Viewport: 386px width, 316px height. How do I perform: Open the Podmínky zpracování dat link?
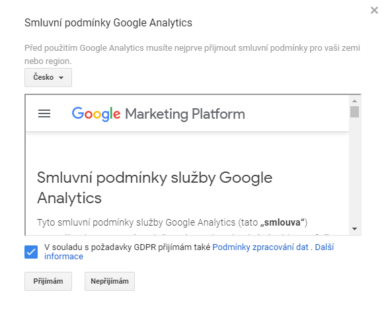(260, 247)
